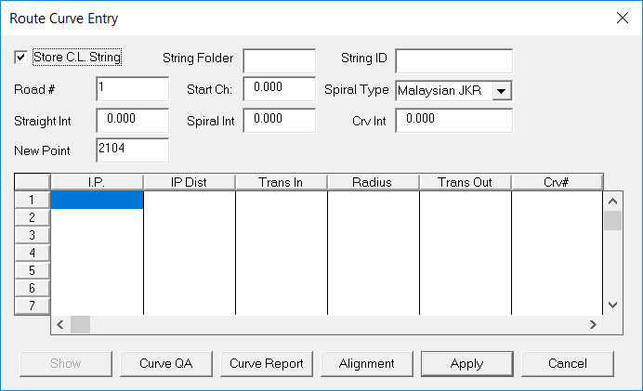Click the Radius column header
Image resolution: width=643 pixels, height=391 pixels.
pos(373,182)
